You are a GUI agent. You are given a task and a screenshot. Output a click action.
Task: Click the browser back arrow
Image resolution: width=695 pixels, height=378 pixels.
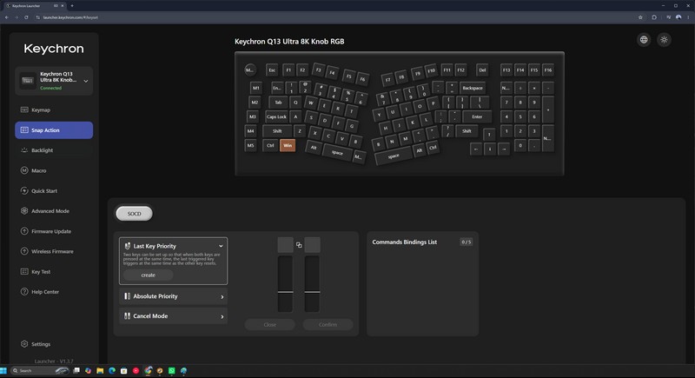[7, 17]
